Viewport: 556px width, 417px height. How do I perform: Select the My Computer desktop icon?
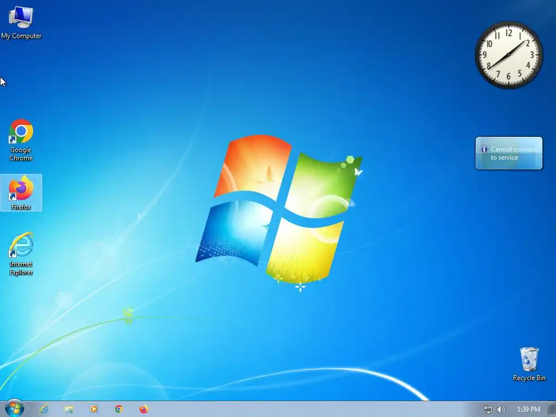point(21,22)
